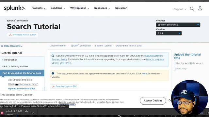Open download options chevron for splunk deb
Viewport: 209px width, 117px height.
click(33, 113)
